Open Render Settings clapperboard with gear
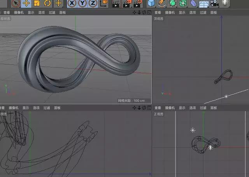 pos(138,3)
